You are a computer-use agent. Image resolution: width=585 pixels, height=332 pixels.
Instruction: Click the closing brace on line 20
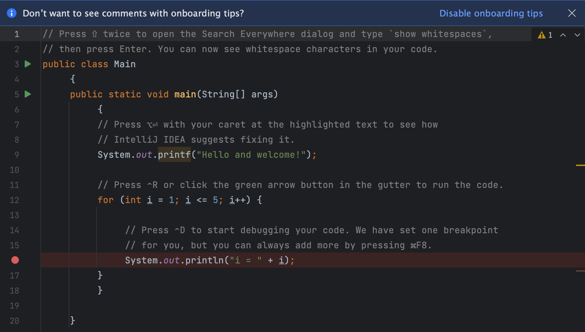coord(72,320)
